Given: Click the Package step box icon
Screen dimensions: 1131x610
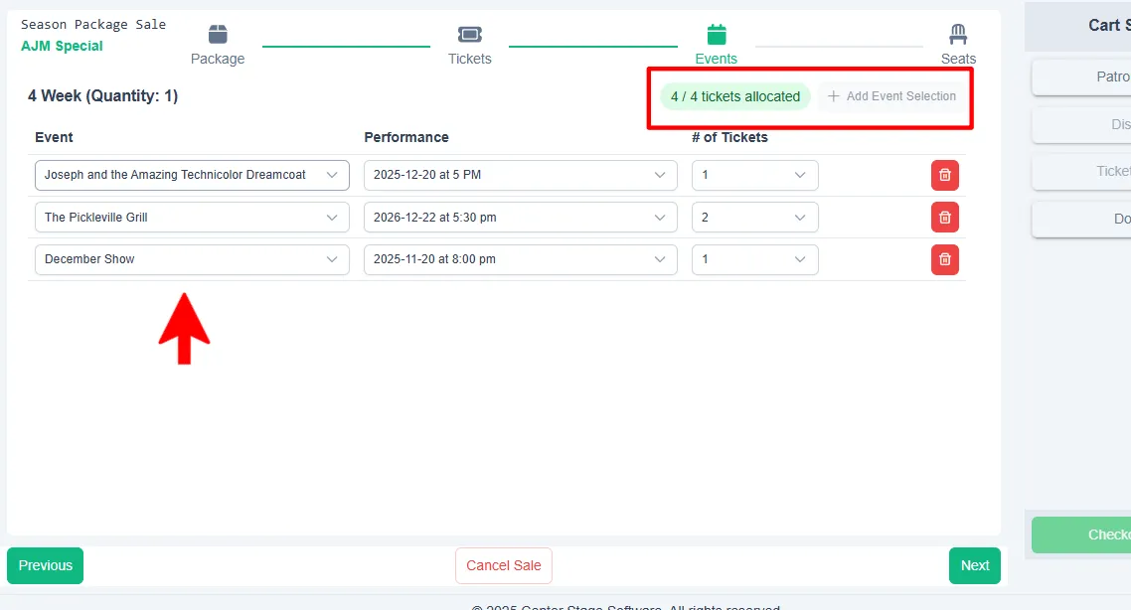Looking at the screenshot, I should click(x=218, y=34).
